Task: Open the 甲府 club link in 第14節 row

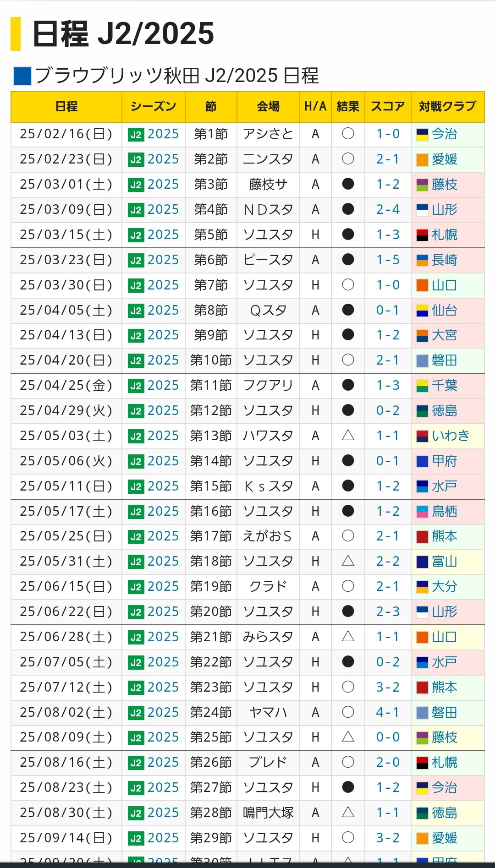Action: (445, 461)
